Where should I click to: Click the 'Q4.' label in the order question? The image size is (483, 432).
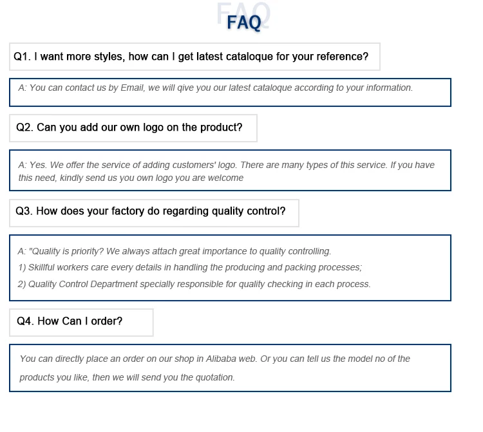coord(25,321)
